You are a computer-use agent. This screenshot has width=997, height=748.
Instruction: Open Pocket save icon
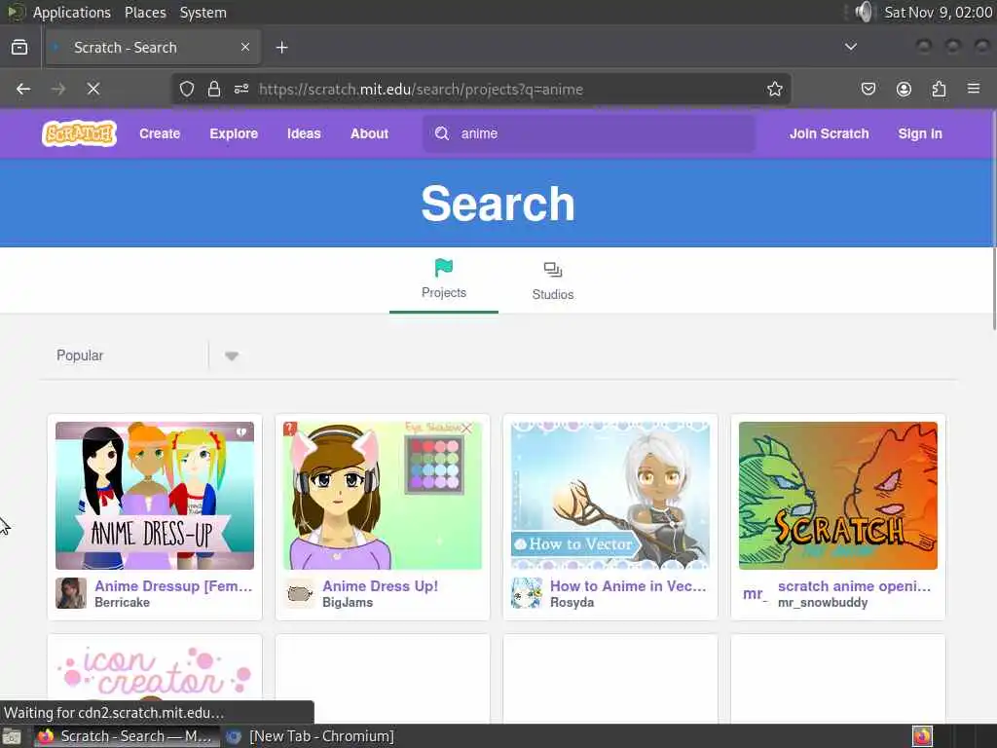click(868, 89)
